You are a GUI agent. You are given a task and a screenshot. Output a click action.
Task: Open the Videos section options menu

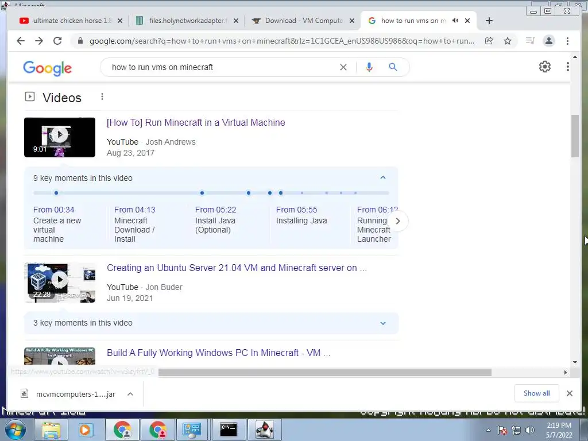coord(102,96)
